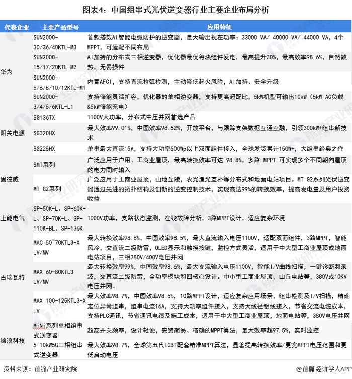The height and width of the screenshot is (379, 352).
Task: Select the model cell starting 'SP-50K-L、SP-60K-'
Action: click(x=60, y=218)
